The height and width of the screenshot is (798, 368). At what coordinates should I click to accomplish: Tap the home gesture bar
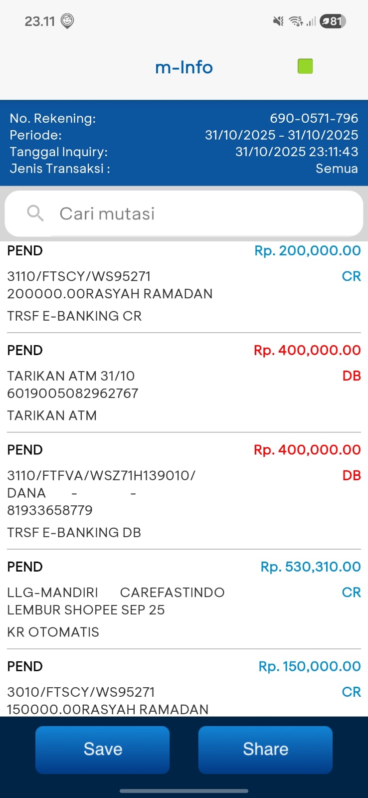click(184, 791)
